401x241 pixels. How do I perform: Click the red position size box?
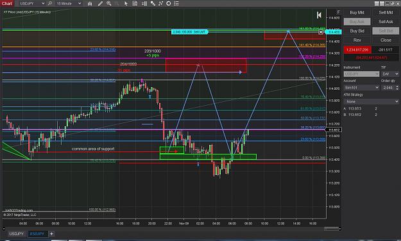point(357,50)
